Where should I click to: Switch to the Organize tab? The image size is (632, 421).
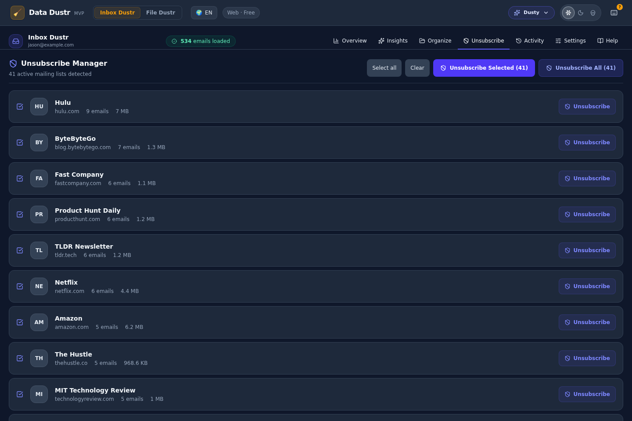(x=435, y=41)
